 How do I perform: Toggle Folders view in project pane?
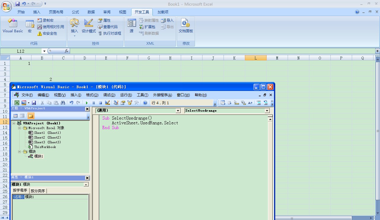click(31, 116)
